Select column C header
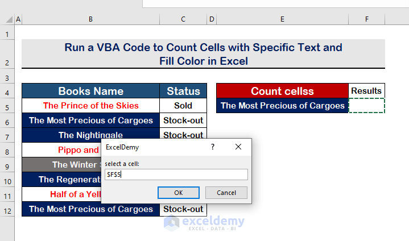 point(183,20)
